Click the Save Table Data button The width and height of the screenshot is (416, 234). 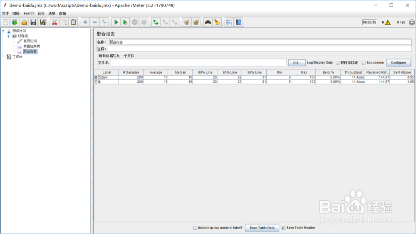(262, 228)
